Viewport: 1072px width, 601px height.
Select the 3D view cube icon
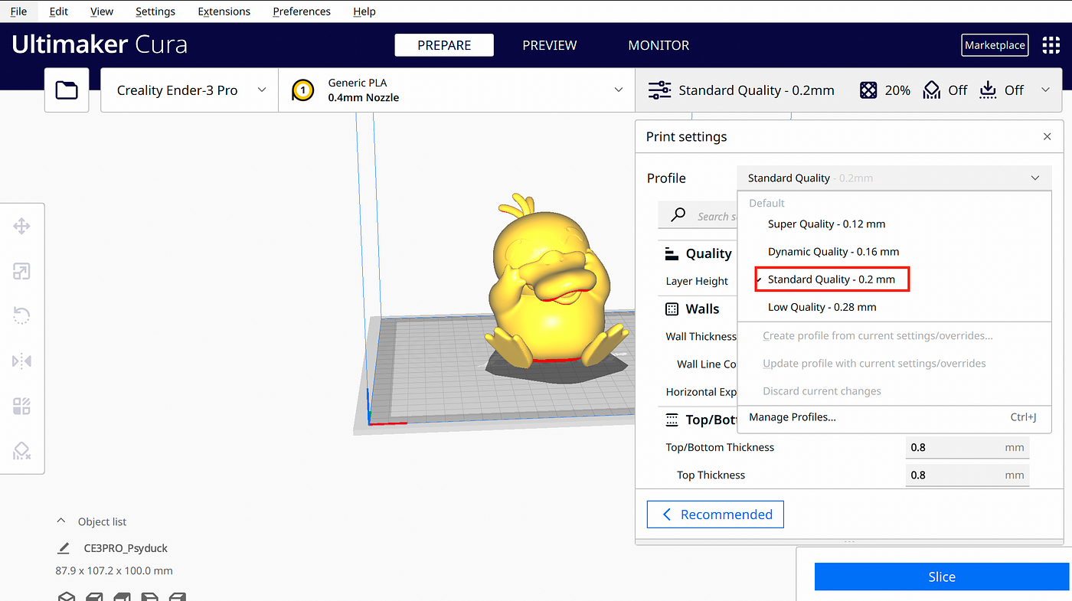point(67,596)
